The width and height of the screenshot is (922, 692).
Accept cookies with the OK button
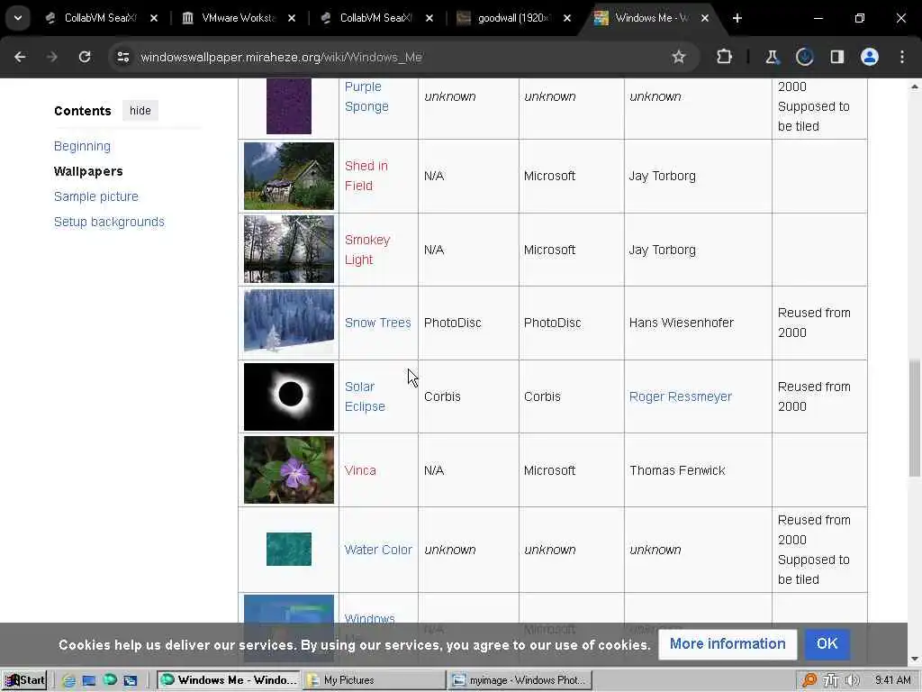point(827,643)
